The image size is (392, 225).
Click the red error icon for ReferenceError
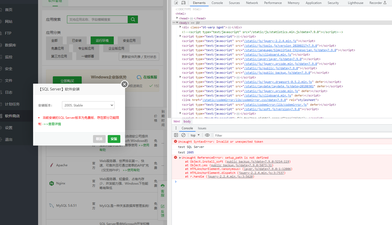pyautogui.click(x=176, y=157)
